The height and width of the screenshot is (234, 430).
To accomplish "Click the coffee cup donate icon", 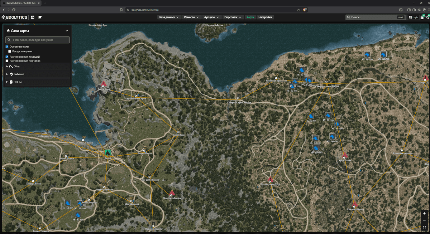I will pyautogui.click(x=40, y=17).
